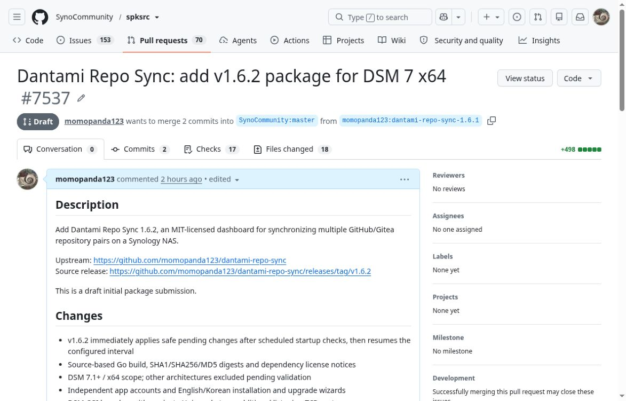Switch to the Conversation tab

point(60,150)
